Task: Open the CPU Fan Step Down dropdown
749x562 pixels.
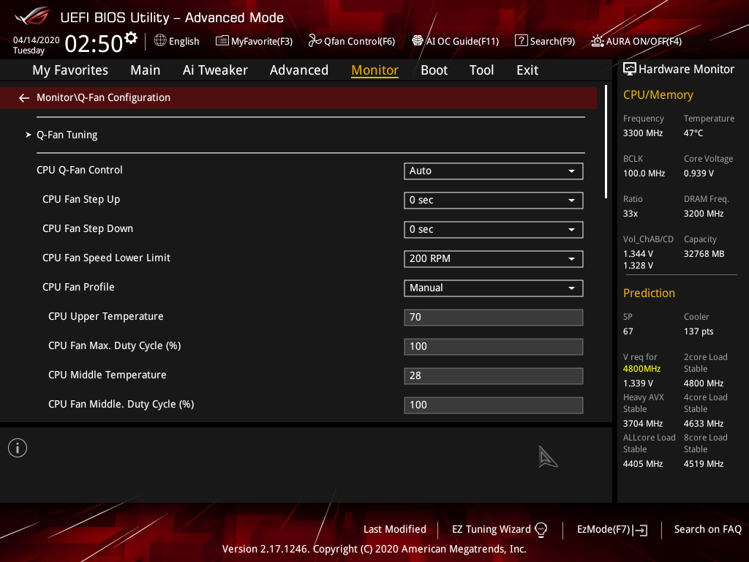Action: click(x=494, y=229)
